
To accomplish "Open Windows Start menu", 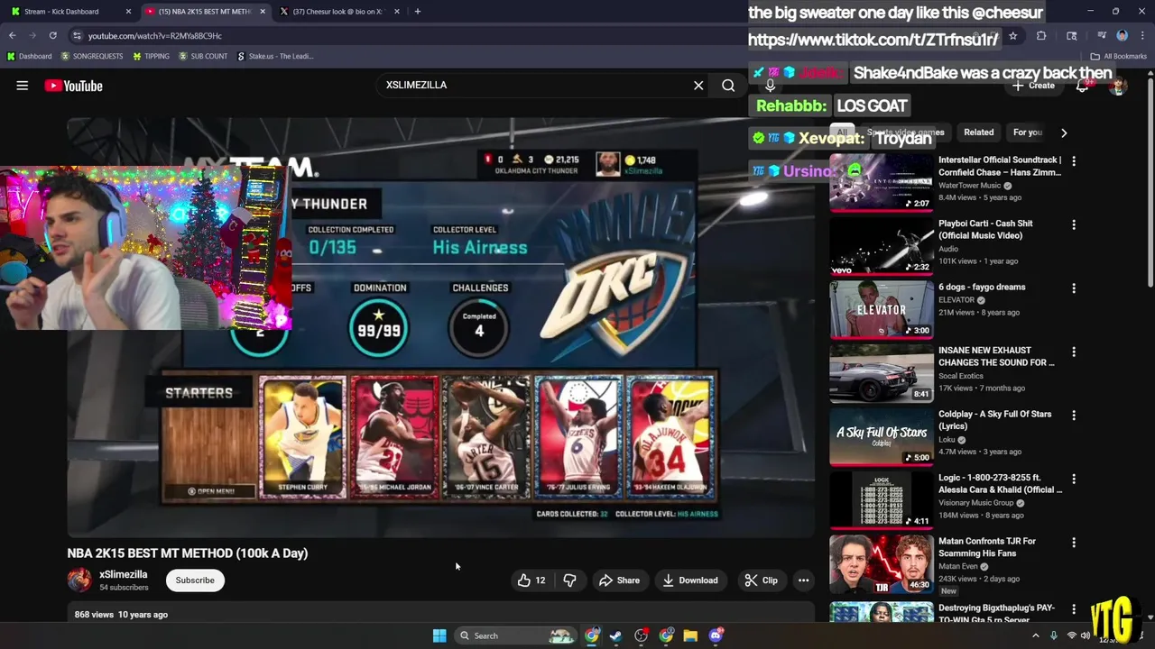I will (x=439, y=635).
